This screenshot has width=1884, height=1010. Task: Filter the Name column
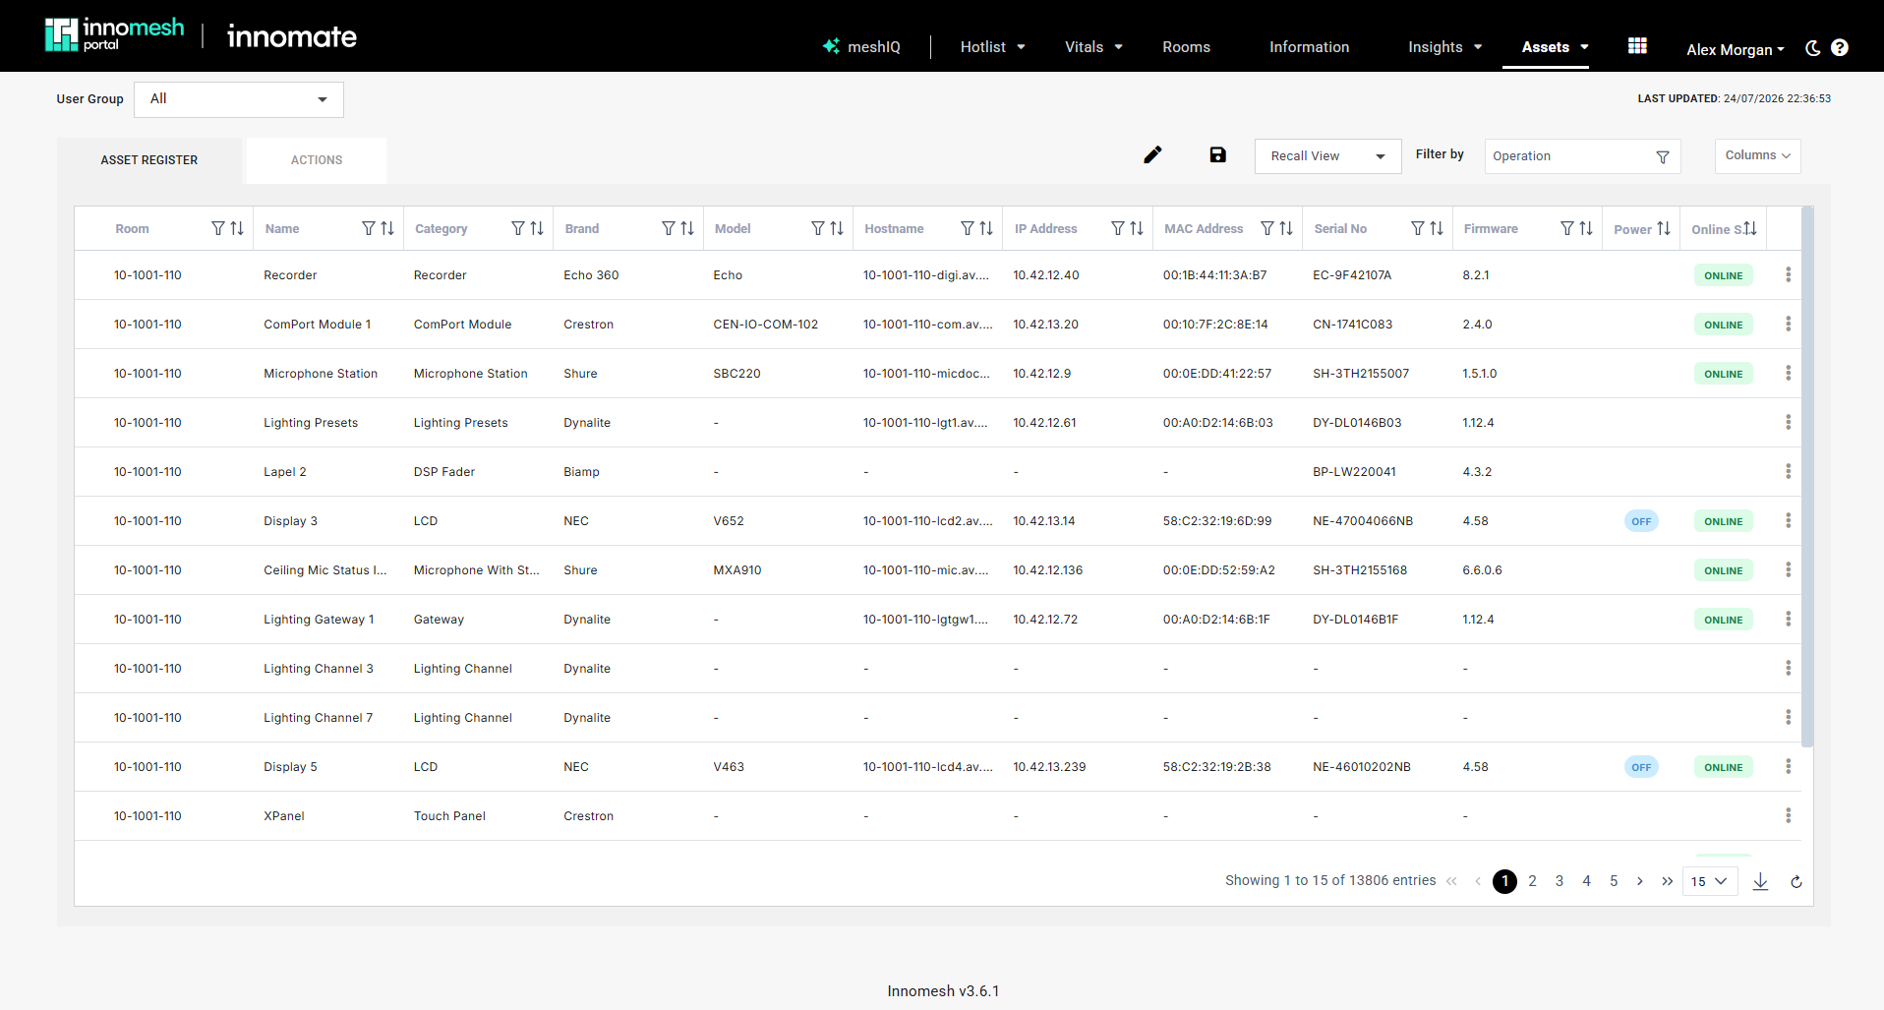(x=369, y=228)
